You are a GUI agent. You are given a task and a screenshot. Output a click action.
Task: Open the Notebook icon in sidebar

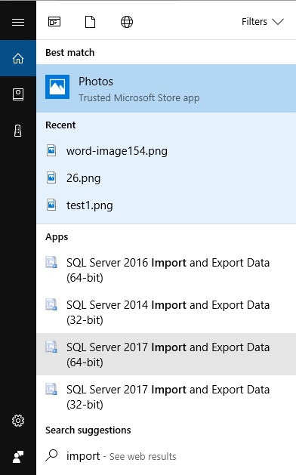click(x=18, y=94)
